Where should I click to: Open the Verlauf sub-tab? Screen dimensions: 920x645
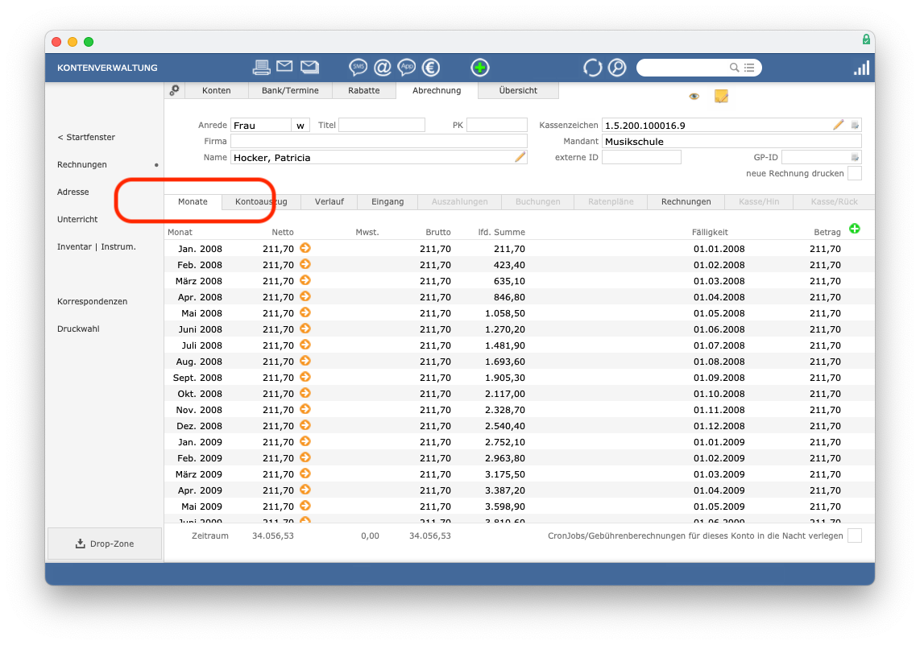tap(329, 201)
